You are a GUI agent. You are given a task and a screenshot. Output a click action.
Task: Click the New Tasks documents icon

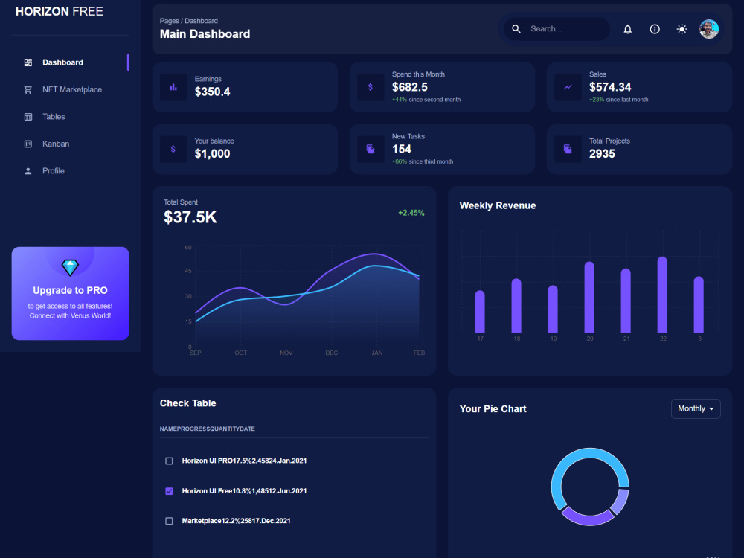371,149
